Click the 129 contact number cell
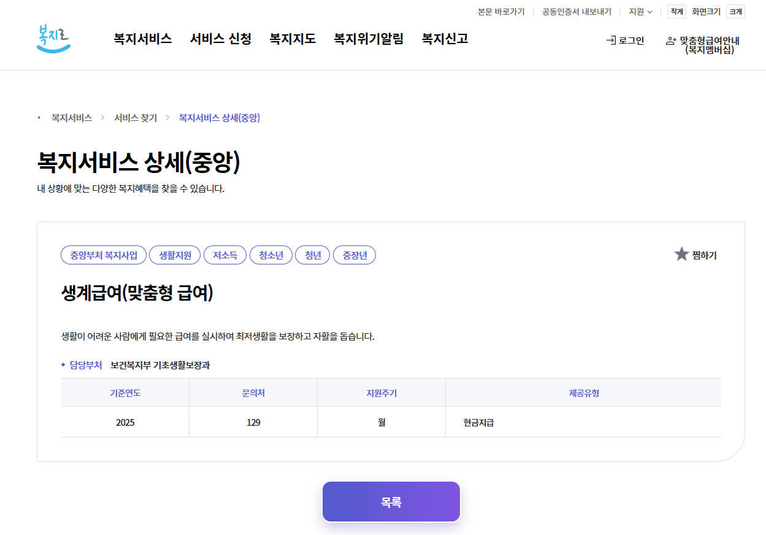This screenshot has height=535, width=766. click(x=253, y=423)
